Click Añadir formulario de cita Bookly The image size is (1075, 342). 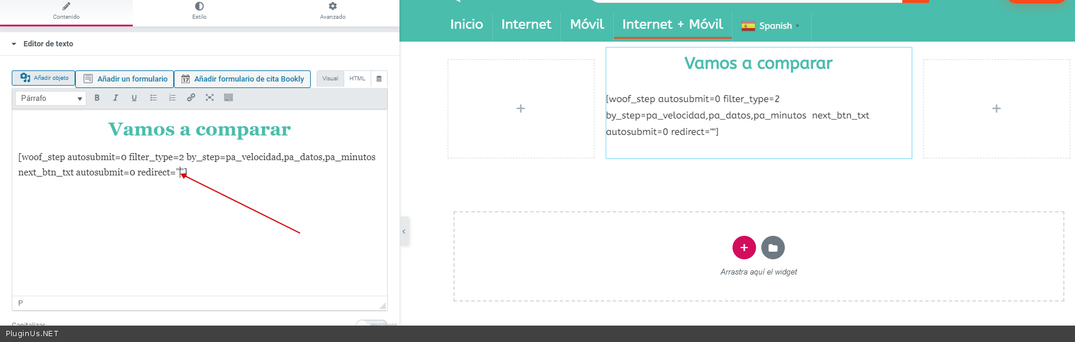(x=242, y=79)
